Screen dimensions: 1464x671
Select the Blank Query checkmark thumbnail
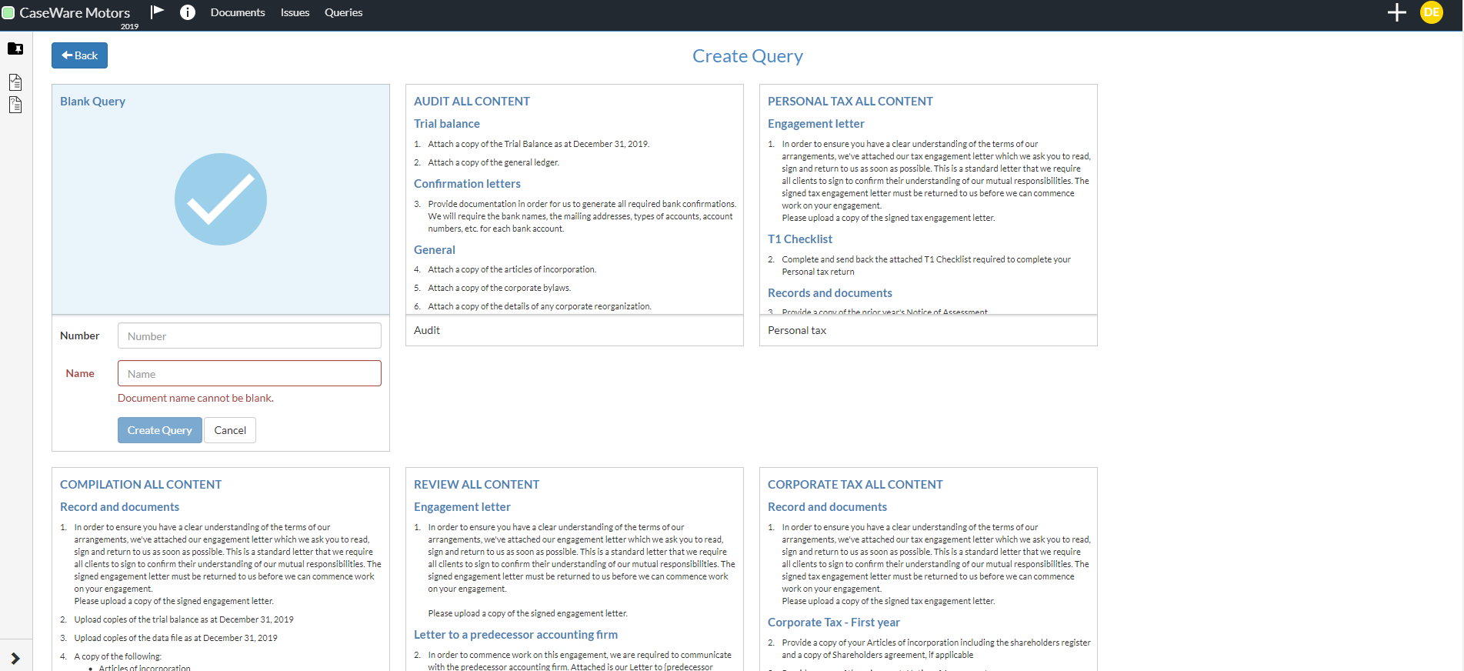(x=221, y=199)
